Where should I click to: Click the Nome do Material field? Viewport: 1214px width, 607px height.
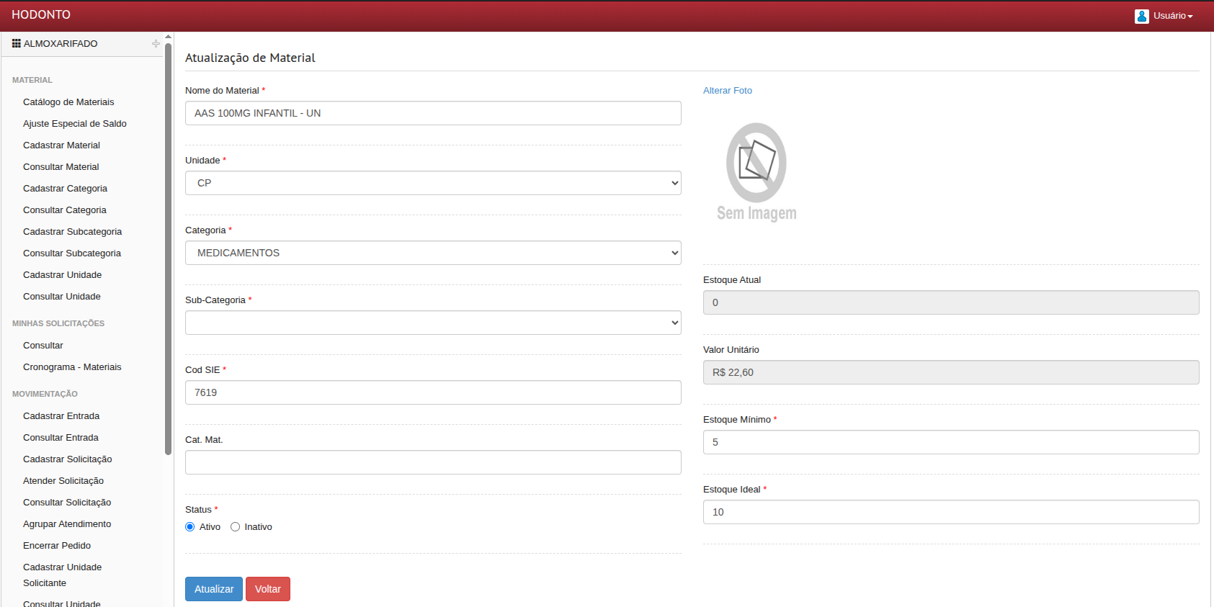tap(433, 113)
